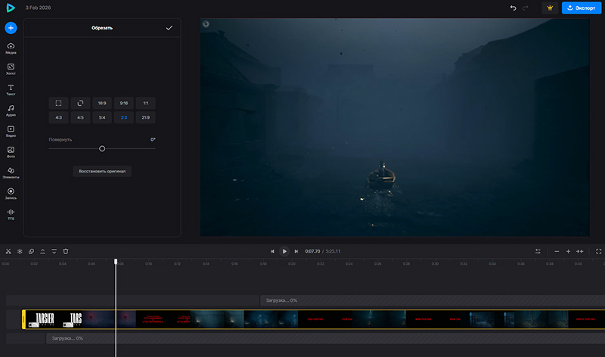Select the 16:9 aspect ratio
This screenshot has width=605, height=357.
[102, 103]
